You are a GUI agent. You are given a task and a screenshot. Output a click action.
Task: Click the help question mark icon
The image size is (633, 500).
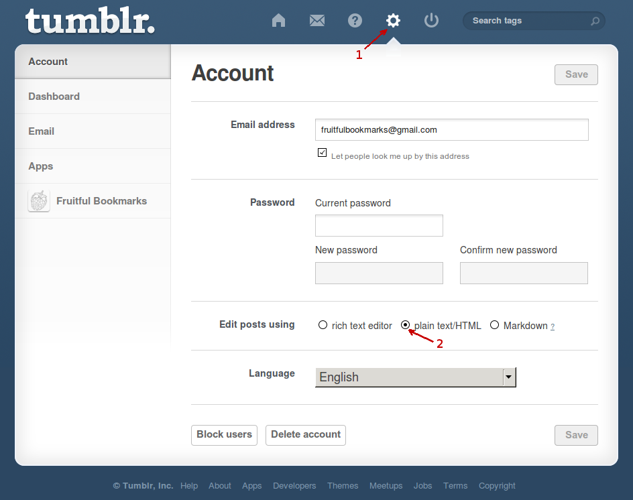coord(355,20)
